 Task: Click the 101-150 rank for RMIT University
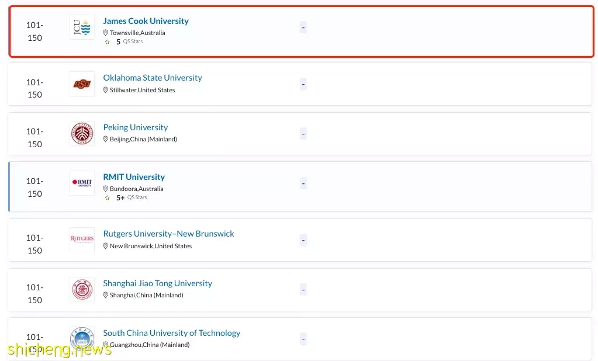(34, 187)
